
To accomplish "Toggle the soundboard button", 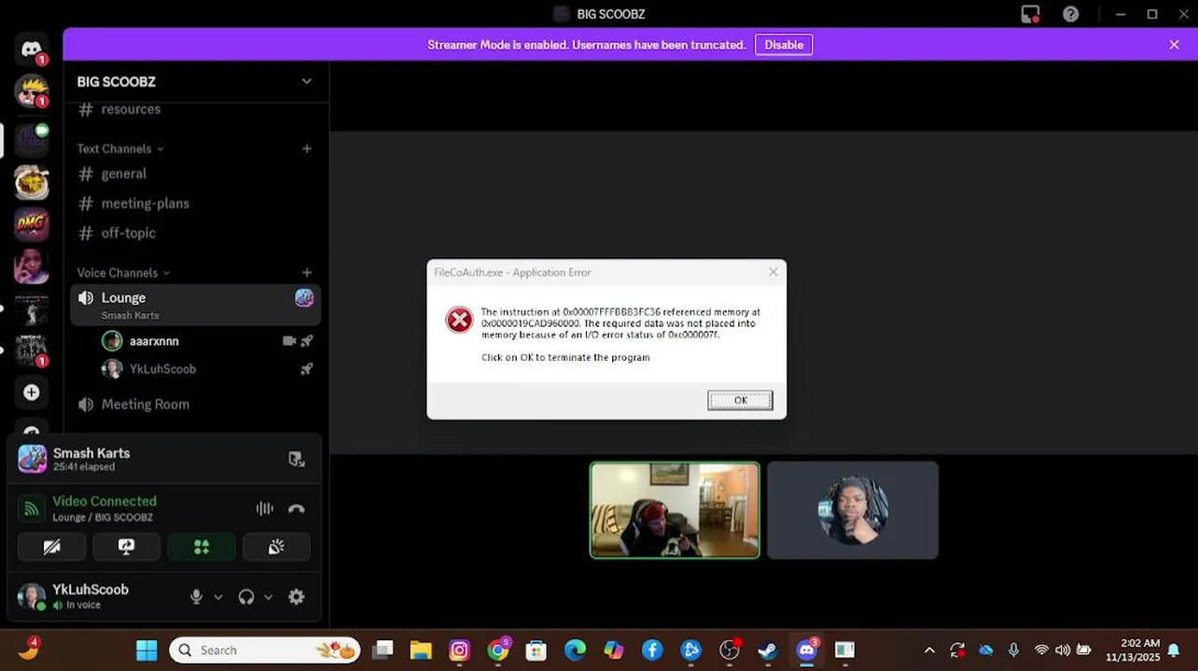I will tap(276, 547).
